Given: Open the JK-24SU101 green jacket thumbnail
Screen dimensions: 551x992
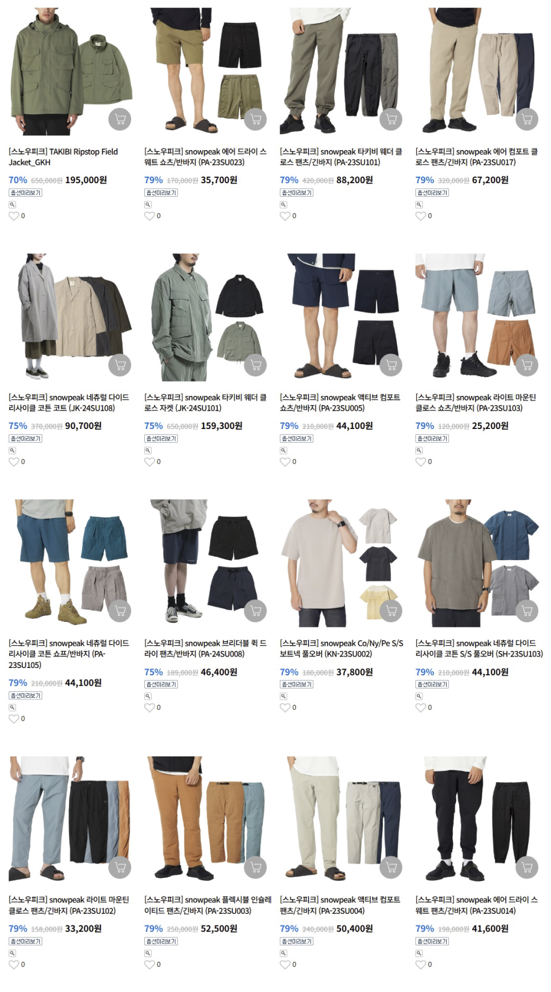Looking at the screenshot, I should point(206,317).
